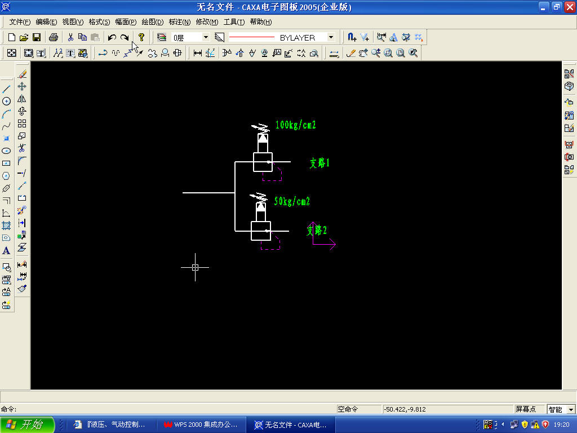Select the trim scissors tool
The image size is (577, 433).
22,148
